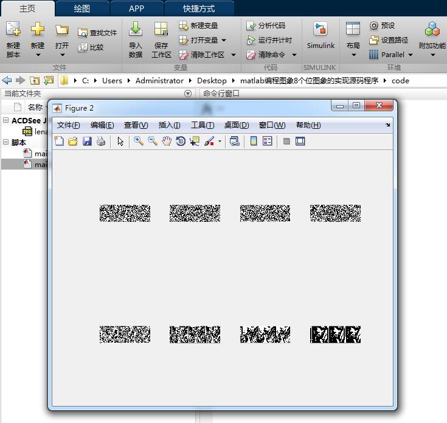Click New Variable (新建变量)
Screen dimensions: 447x423
(x=198, y=26)
